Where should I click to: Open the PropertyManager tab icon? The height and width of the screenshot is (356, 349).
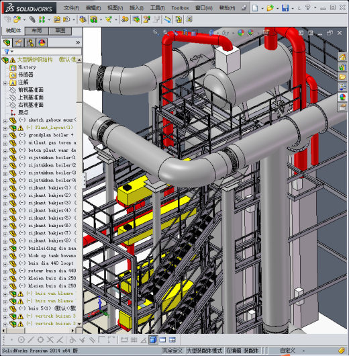point(18,42)
